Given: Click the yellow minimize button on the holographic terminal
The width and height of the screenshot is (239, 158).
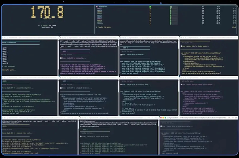Looking at the screenshot, I should (163, 118).
